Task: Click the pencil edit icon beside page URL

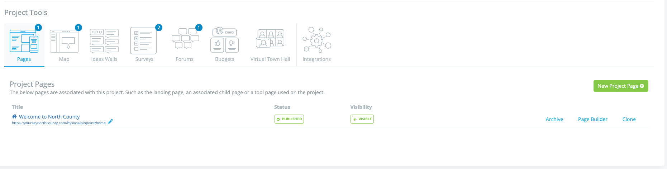Action: coord(110,121)
